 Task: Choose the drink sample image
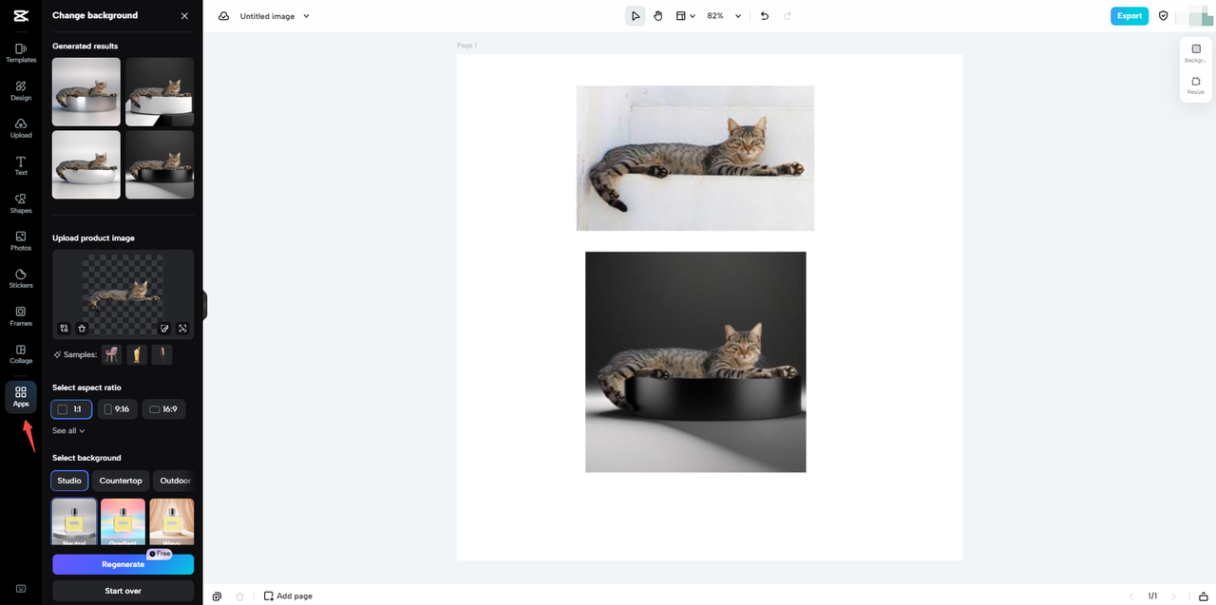(x=137, y=354)
